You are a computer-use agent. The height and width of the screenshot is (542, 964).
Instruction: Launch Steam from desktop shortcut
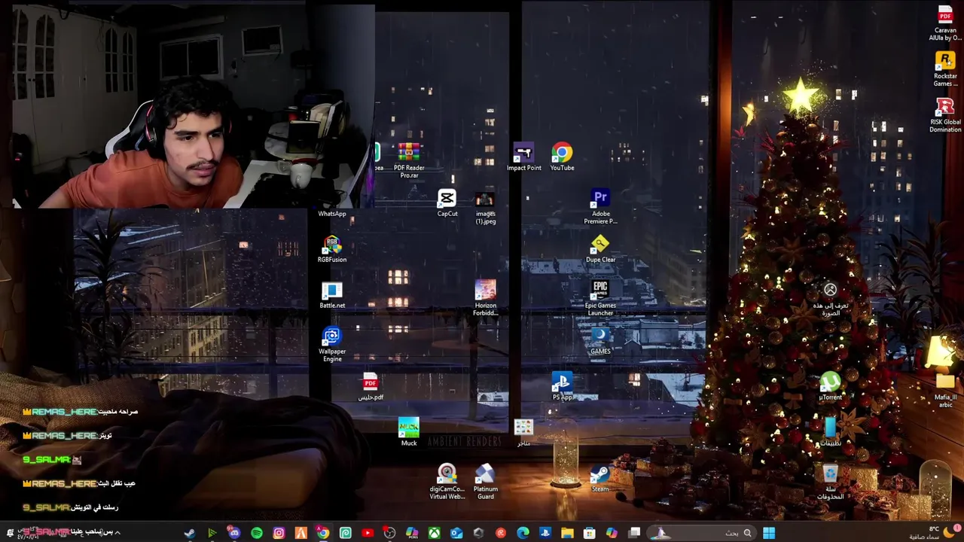(x=600, y=479)
